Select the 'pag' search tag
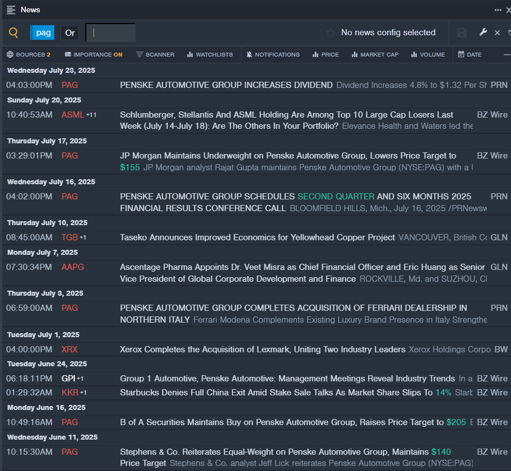 pyautogui.click(x=43, y=32)
